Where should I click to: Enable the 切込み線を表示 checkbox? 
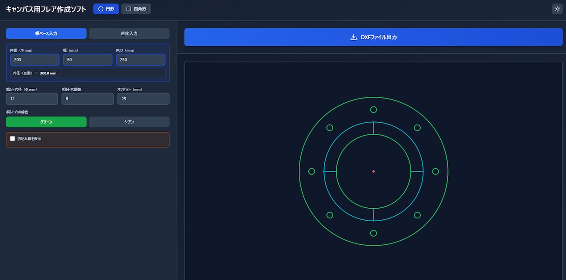point(13,139)
